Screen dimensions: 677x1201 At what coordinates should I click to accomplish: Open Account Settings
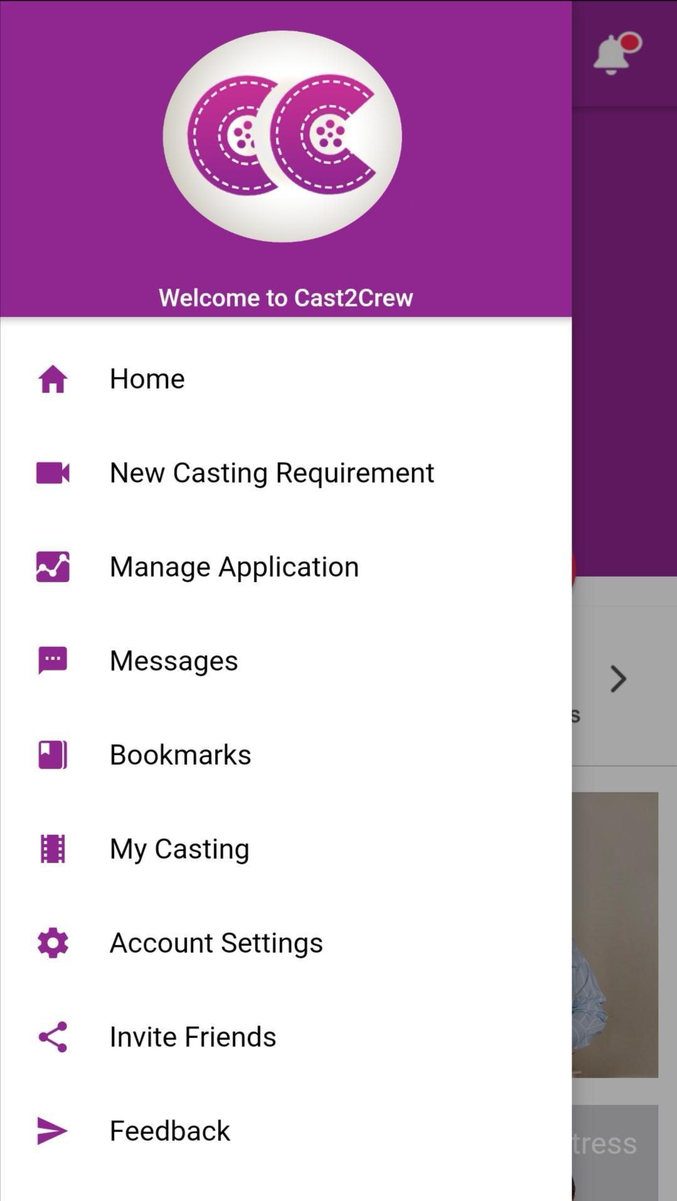click(286, 943)
